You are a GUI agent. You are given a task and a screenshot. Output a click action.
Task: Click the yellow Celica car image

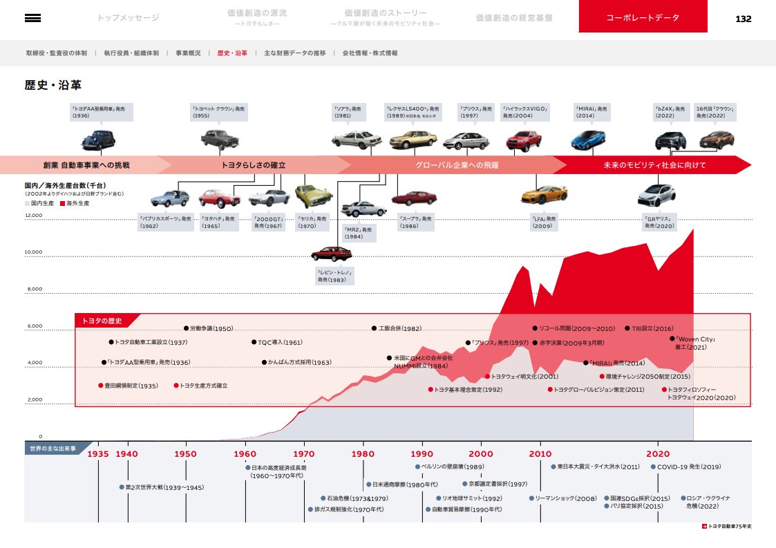(x=314, y=196)
